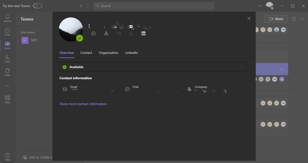
Task: Switch to the Contact tab
Action: pos(86,53)
